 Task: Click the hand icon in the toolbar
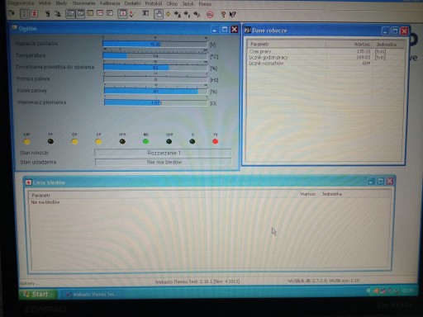[x=159, y=14]
